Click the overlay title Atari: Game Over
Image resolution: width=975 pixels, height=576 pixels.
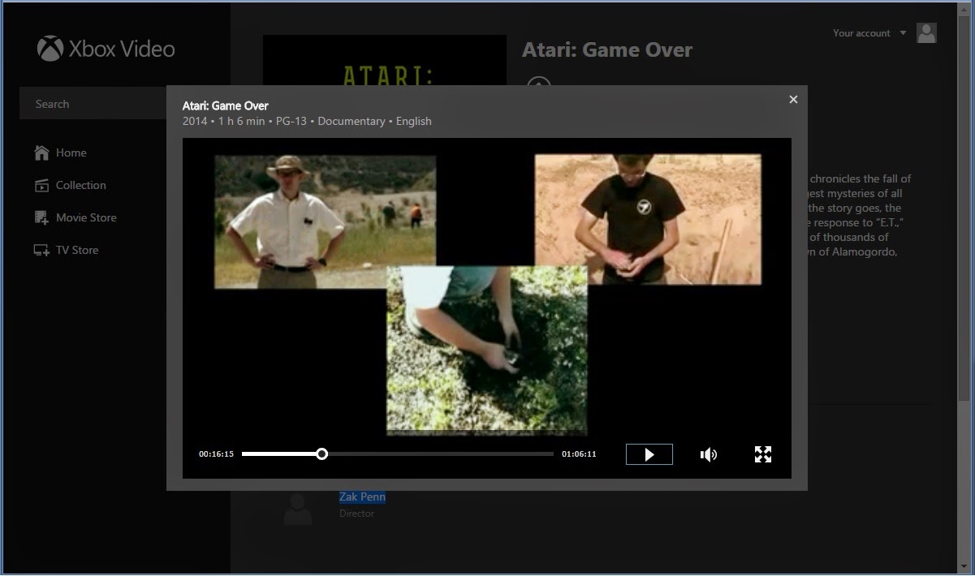[225, 105]
